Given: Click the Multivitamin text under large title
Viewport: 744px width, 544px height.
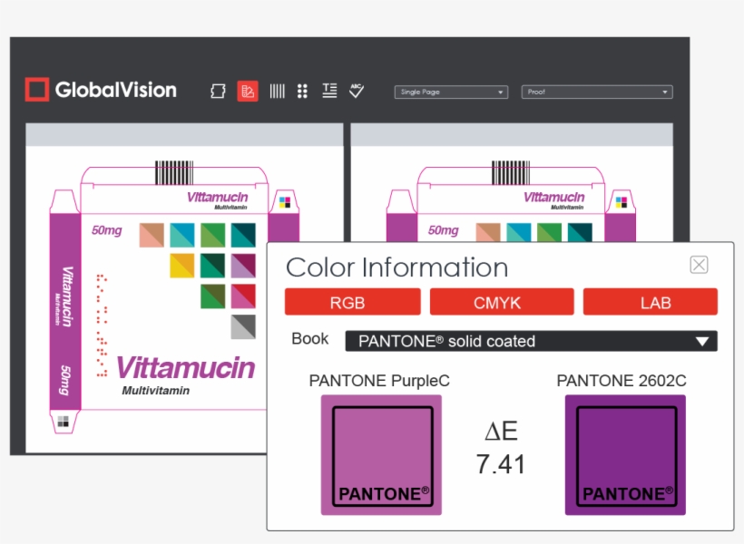Looking at the screenshot, I should pyautogui.click(x=156, y=391).
